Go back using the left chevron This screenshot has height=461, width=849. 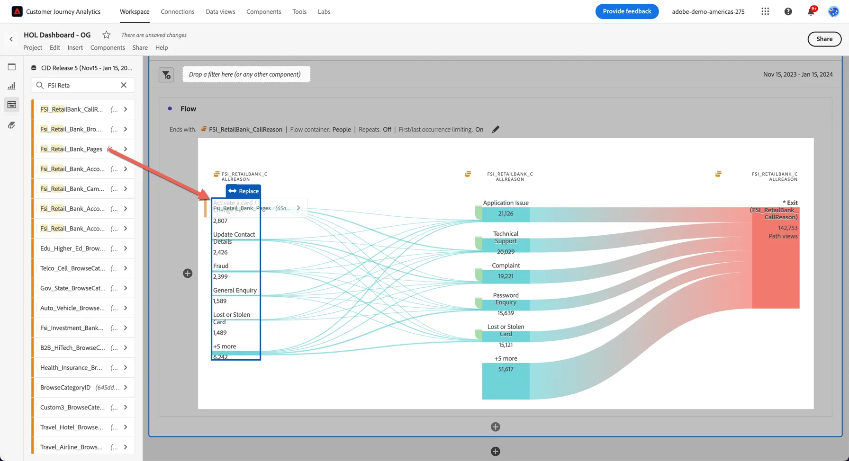click(11, 39)
